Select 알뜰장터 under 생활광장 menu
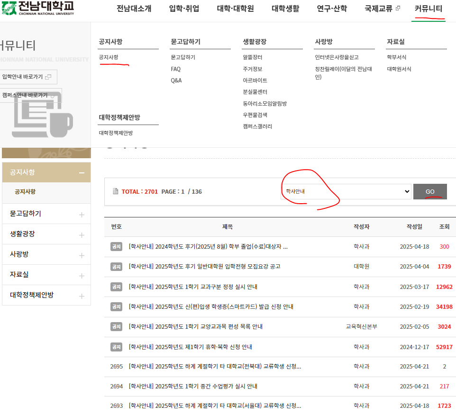456x414 pixels. [x=252, y=57]
